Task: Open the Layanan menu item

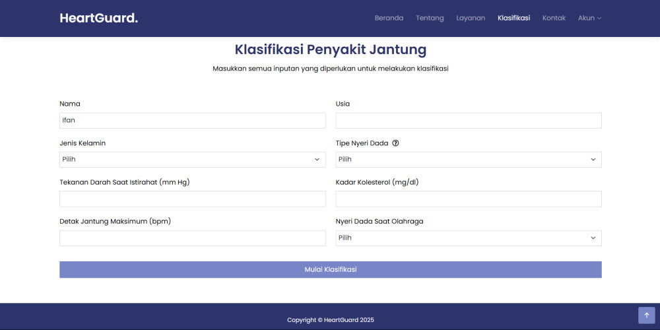Action: pyautogui.click(x=471, y=18)
